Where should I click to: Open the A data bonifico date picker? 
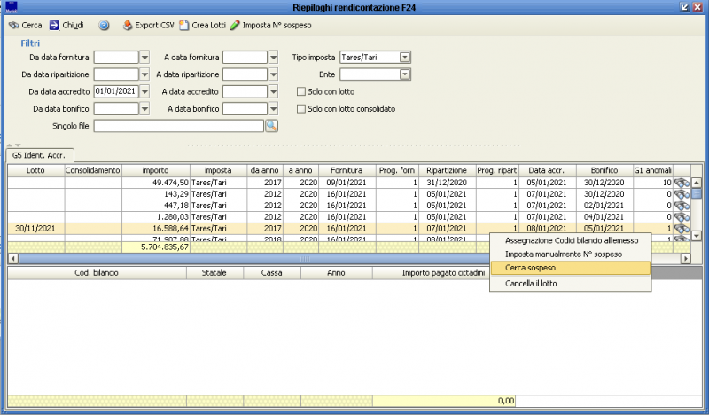pos(274,109)
